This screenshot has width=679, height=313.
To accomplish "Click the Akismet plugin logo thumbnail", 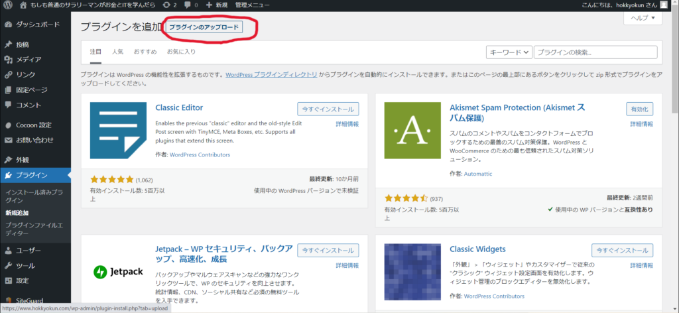I will click(412, 131).
